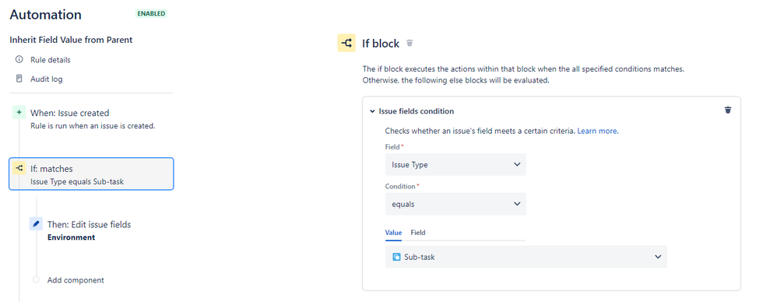Screen dimensions: 777x302
Task: Open the Then: Edit issue fields action
Action: click(89, 225)
